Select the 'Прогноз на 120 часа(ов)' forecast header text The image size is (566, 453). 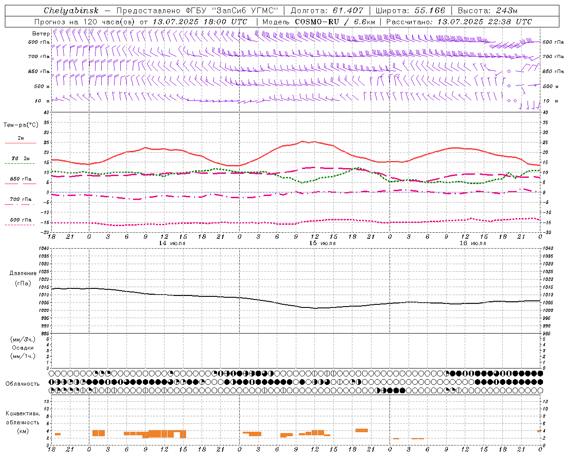pos(85,22)
